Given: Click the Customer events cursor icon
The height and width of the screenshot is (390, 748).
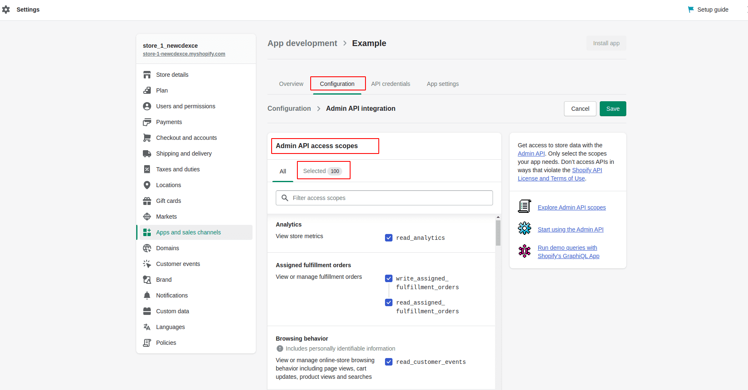Looking at the screenshot, I should coord(147,264).
